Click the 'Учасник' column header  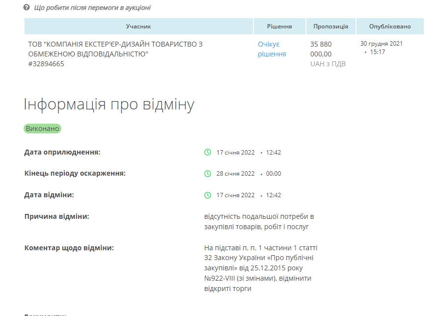pyautogui.click(x=138, y=26)
